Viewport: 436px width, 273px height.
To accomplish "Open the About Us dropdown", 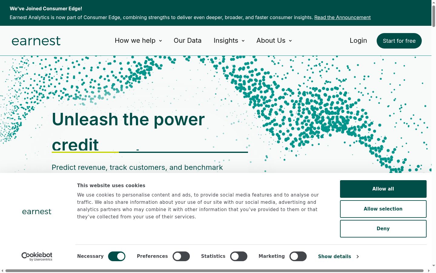I will coord(274,41).
